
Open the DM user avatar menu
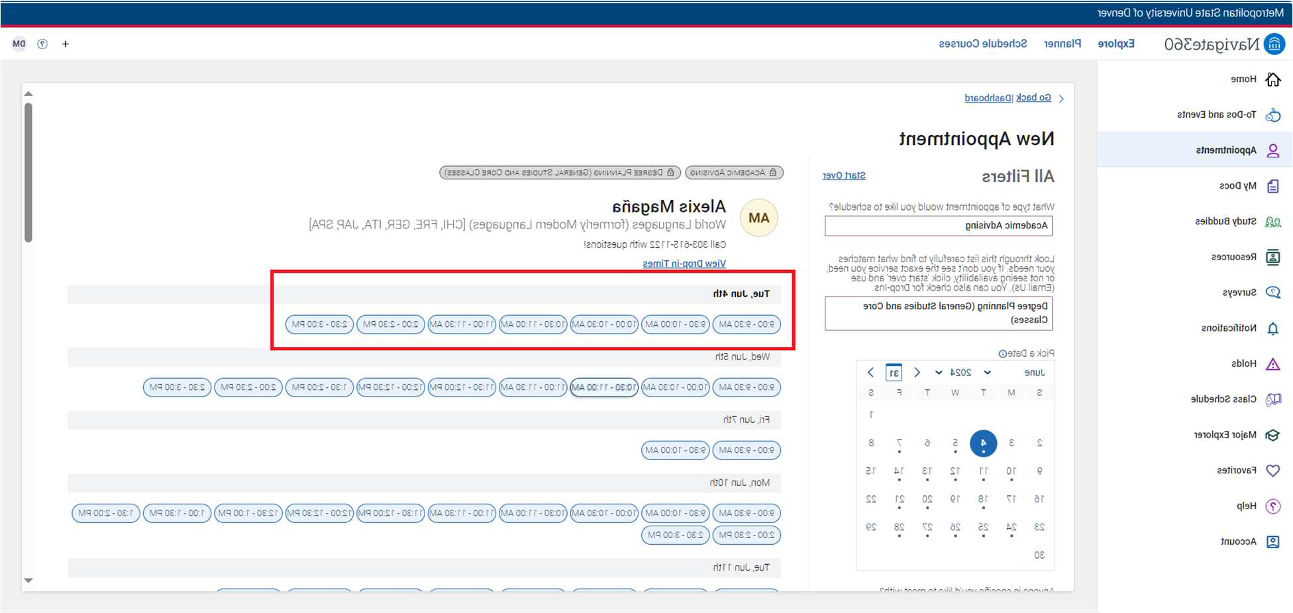tap(19, 44)
